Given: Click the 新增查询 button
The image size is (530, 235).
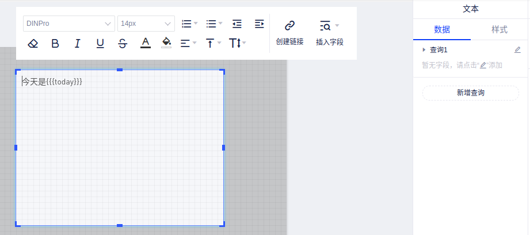Looking at the screenshot, I should 471,93.
